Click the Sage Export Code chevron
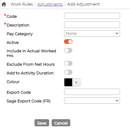 (117, 101)
